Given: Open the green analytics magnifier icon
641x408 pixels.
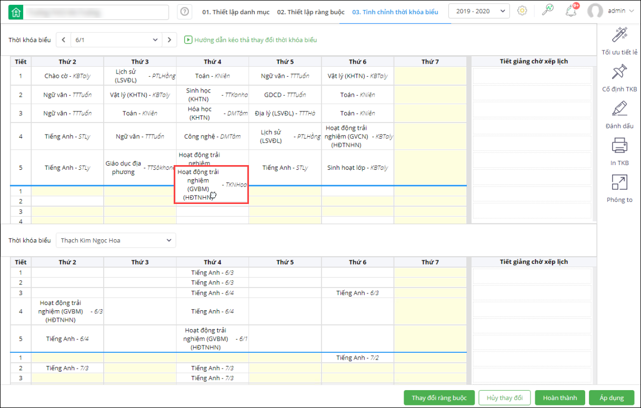Looking at the screenshot, I should [548, 11].
